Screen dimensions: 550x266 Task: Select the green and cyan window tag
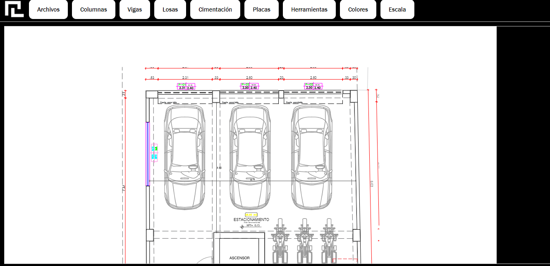[155, 152]
